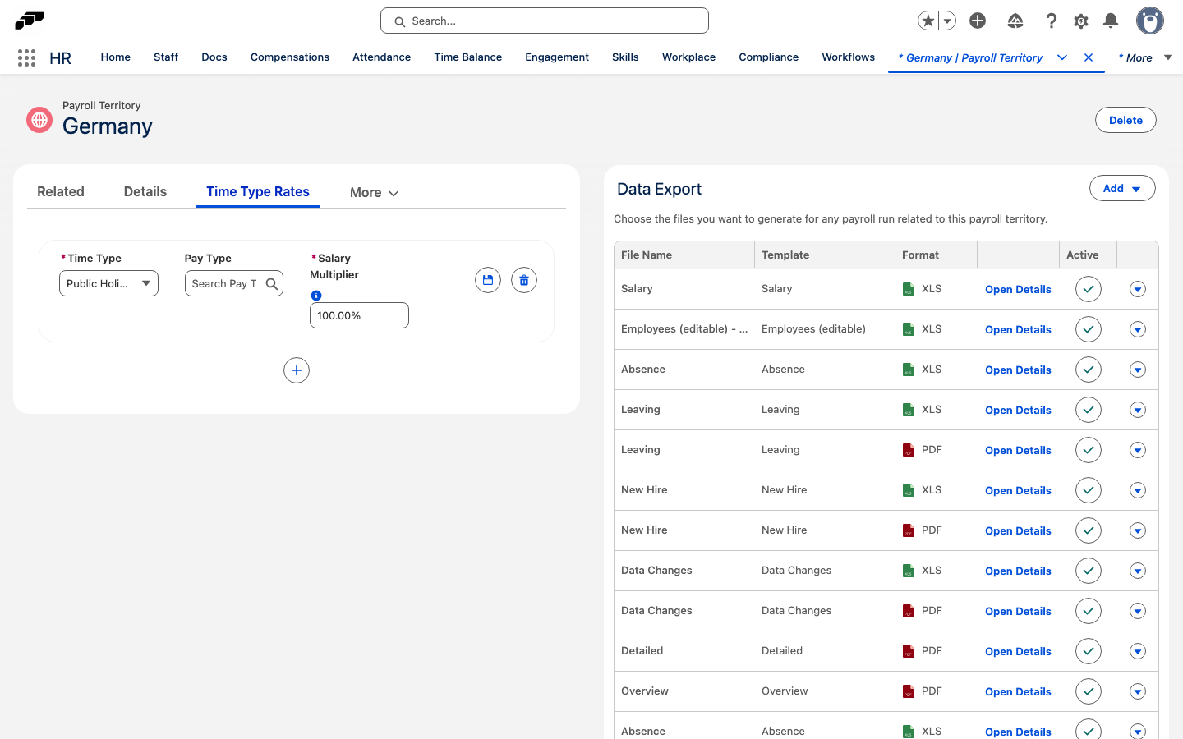The image size is (1183, 739).
Task: Click the company logo in header
Action: (x=30, y=21)
